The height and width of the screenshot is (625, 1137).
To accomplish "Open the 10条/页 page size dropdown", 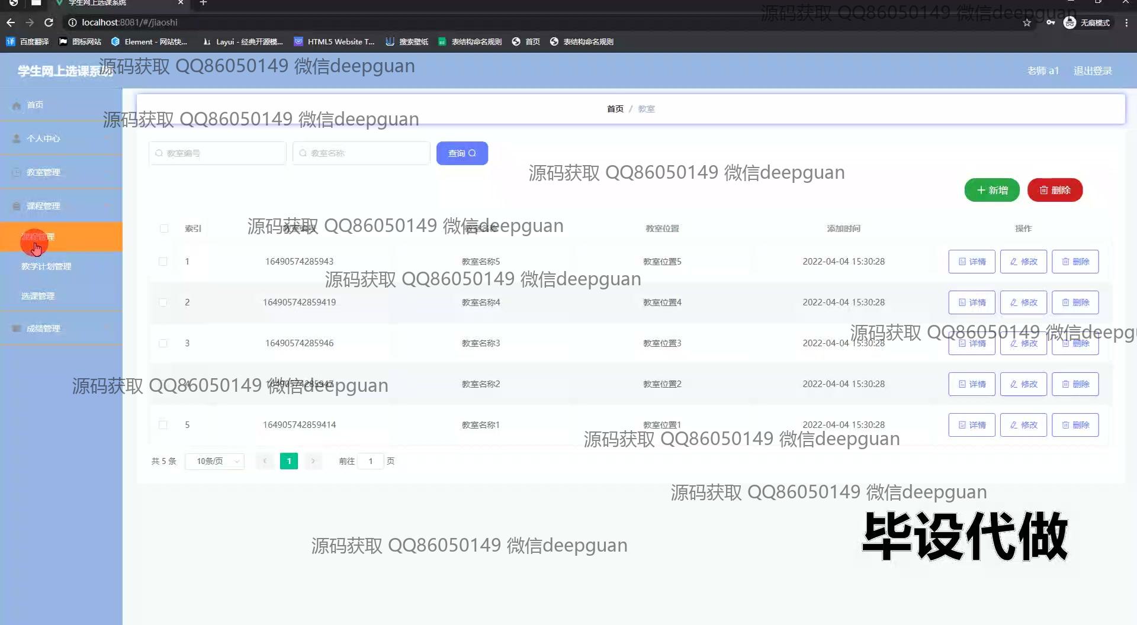I will tap(214, 461).
